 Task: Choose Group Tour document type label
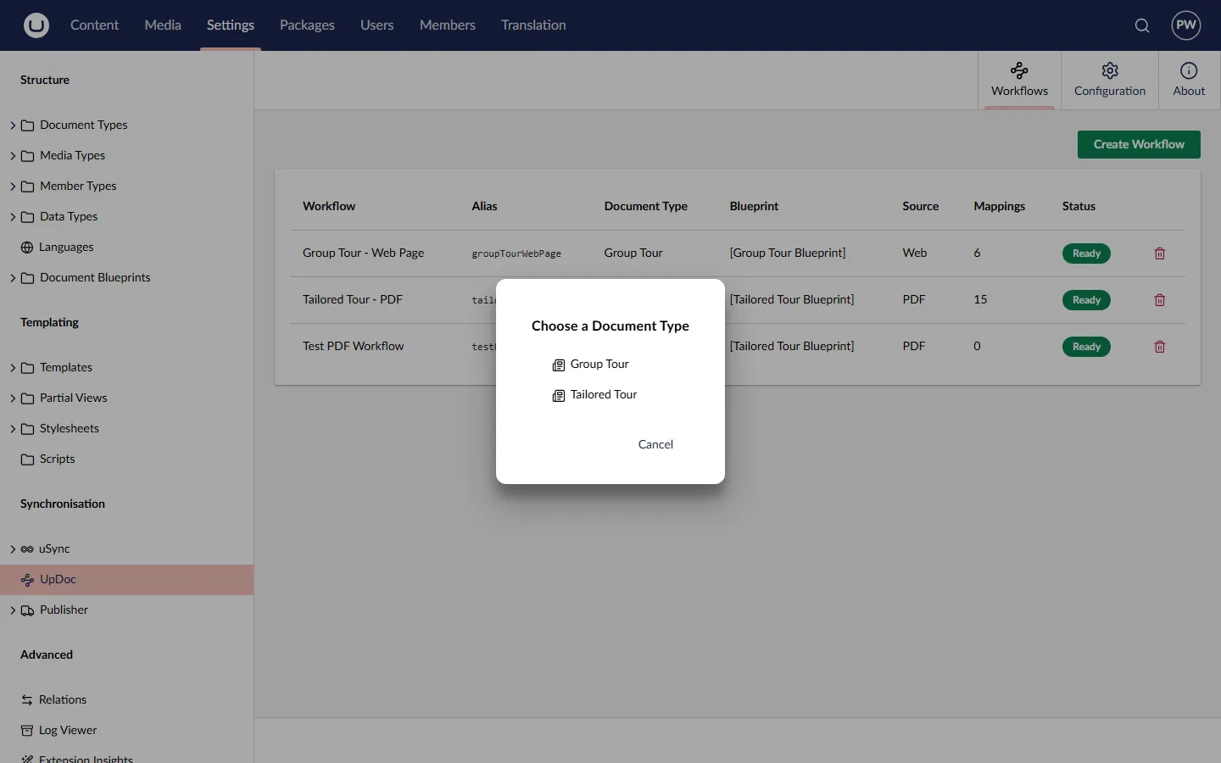[599, 365]
